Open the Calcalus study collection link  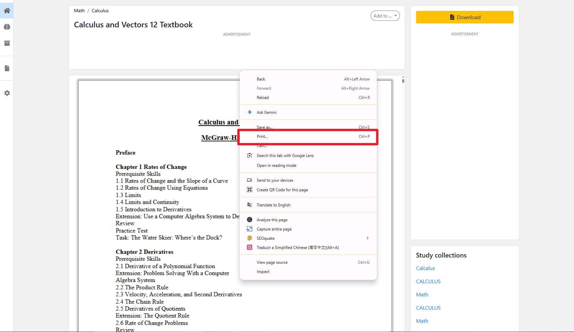click(425, 268)
